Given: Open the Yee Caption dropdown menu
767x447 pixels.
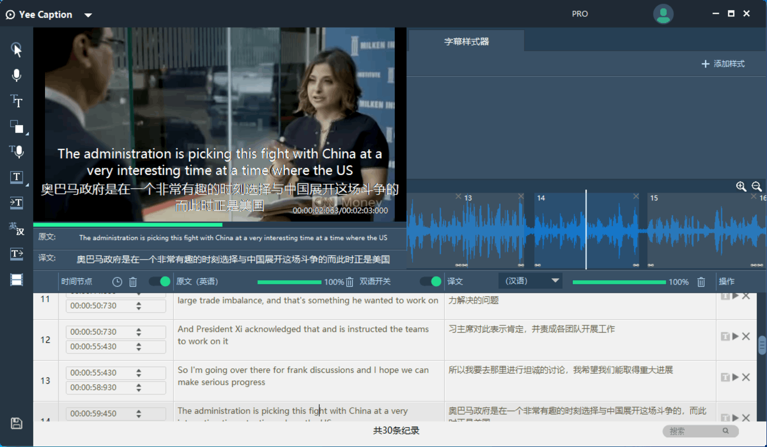Looking at the screenshot, I should click(88, 15).
